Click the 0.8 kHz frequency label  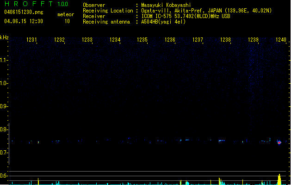[x=4, y=129]
